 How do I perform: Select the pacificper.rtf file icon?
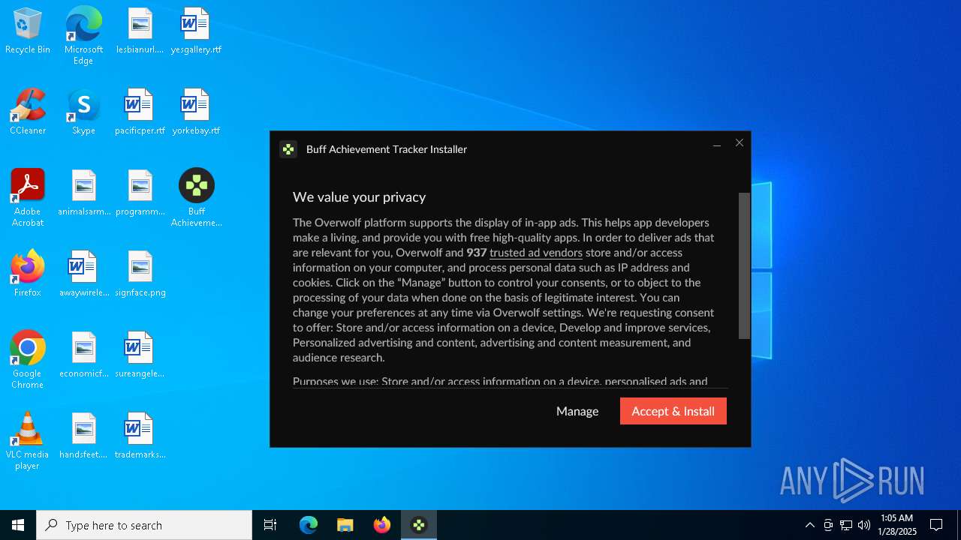(x=140, y=112)
